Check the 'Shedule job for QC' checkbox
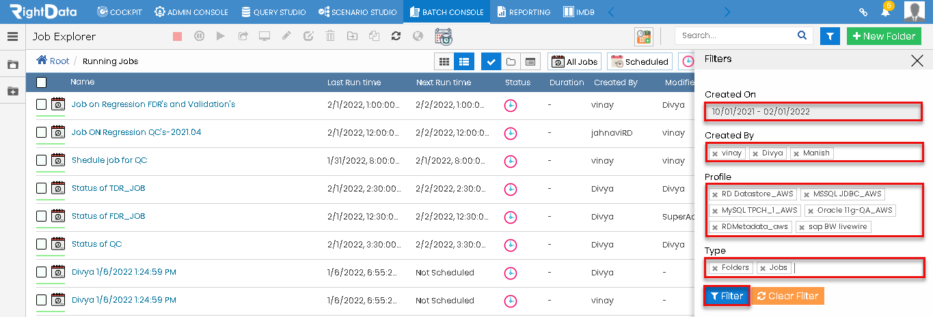The height and width of the screenshot is (317, 933). pos(42,160)
